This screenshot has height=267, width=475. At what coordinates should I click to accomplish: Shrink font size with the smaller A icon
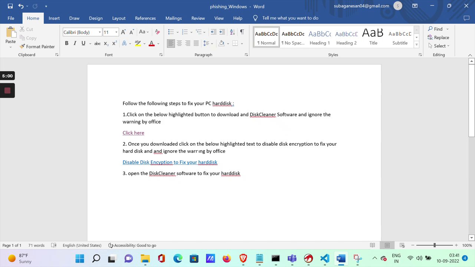(131, 32)
